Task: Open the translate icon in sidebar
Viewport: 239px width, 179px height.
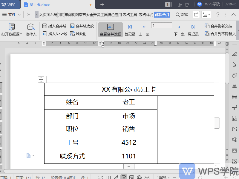Action: pyautogui.click(x=235, y=140)
